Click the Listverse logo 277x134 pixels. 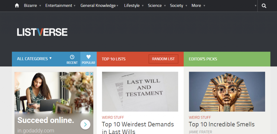42,32
